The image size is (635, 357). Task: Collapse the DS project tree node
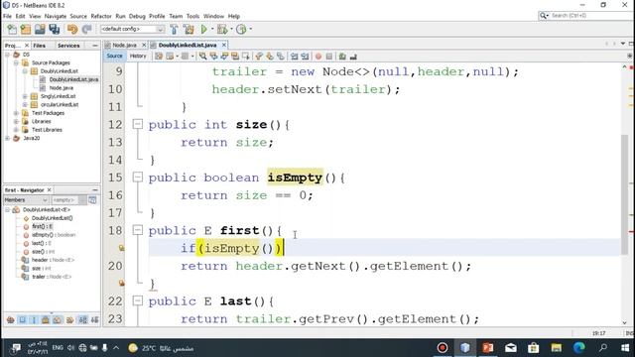[7, 55]
